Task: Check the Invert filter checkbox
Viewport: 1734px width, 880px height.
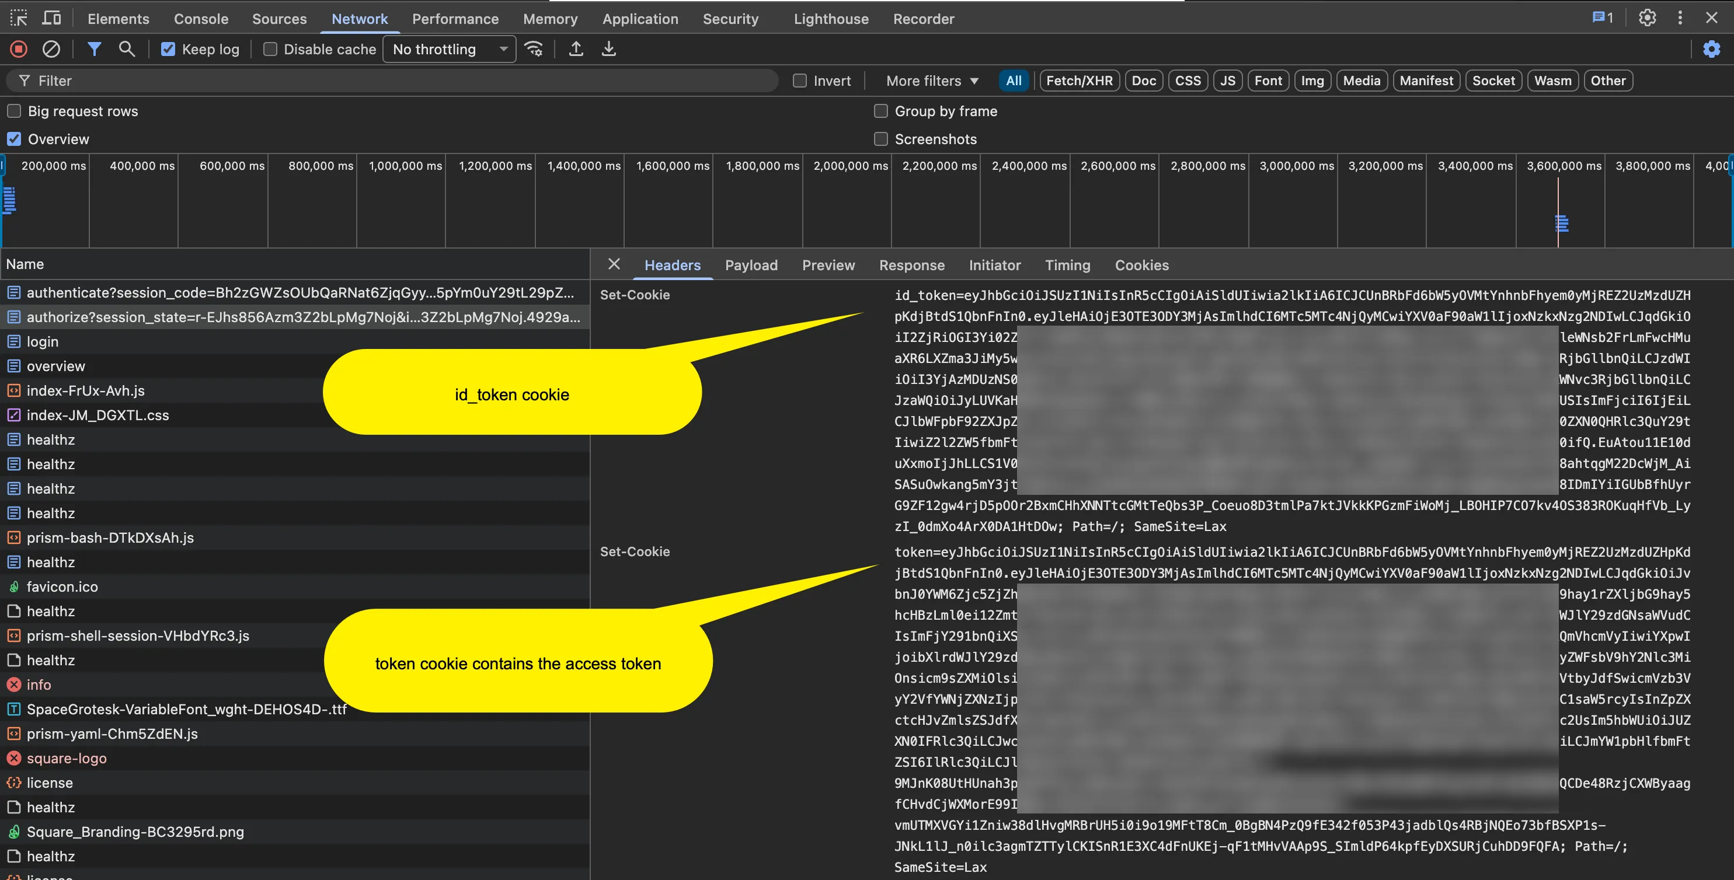Action: coord(800,81)
